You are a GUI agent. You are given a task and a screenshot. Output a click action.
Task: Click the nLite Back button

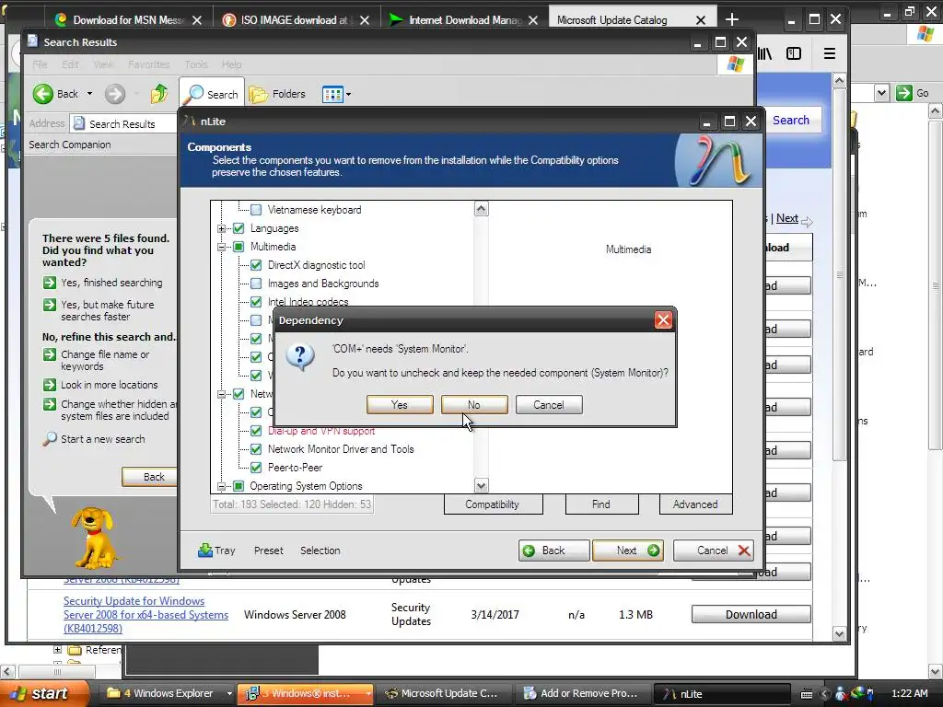pos(553,551)
